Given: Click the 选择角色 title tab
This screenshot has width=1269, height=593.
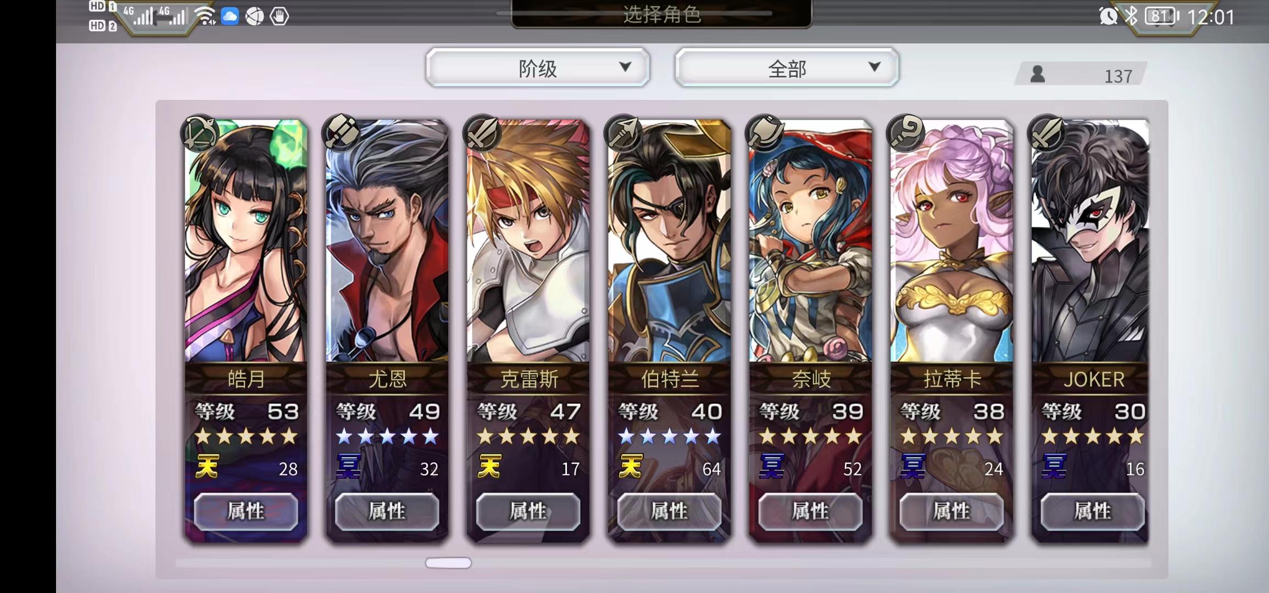Looking at the screenshot, I should point(661,14).
